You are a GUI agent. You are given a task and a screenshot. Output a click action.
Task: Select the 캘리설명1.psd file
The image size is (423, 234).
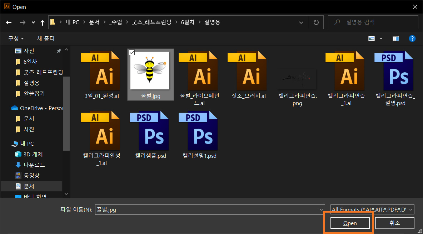(x=199, y=135)
